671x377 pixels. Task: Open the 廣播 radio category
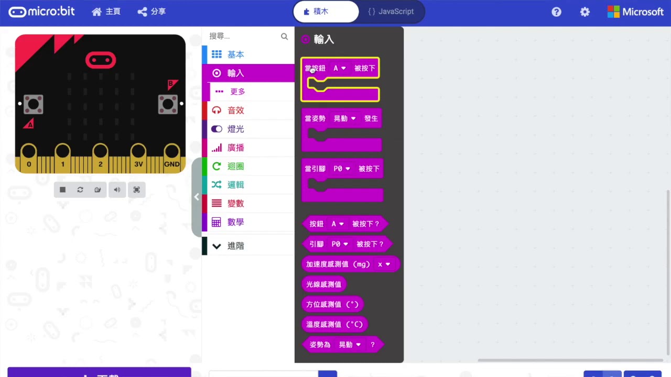[x=248, y=148]
